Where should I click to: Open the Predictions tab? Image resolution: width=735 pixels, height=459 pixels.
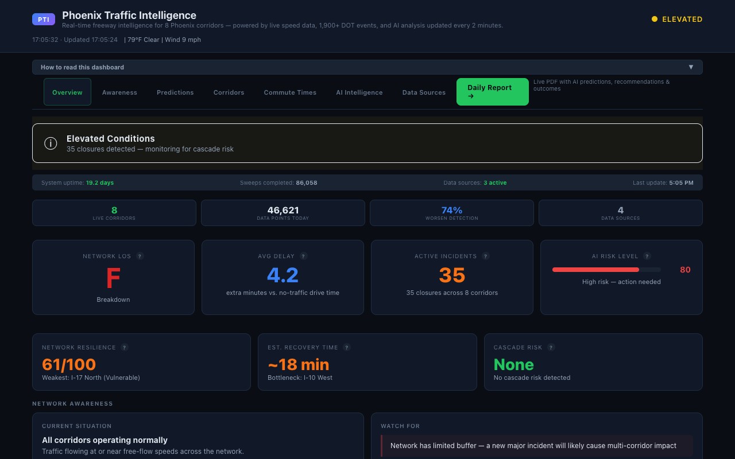coord(175,92)
